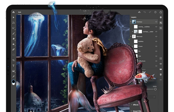Hide the Overlays layer group
This screenshot has height=112, width=174.
(156, 22)
